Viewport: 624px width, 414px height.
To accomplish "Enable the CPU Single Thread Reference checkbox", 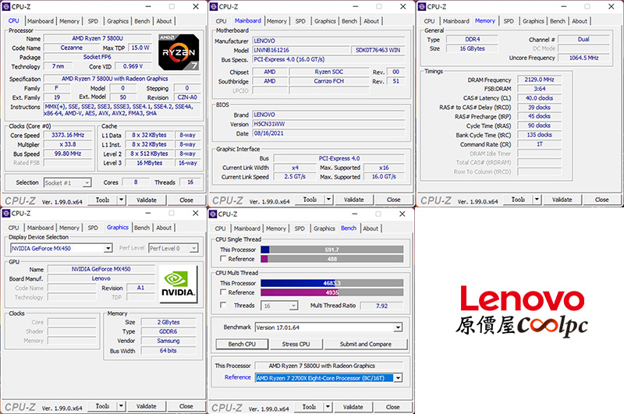I will pyautogui.click(x=223, y=259).
